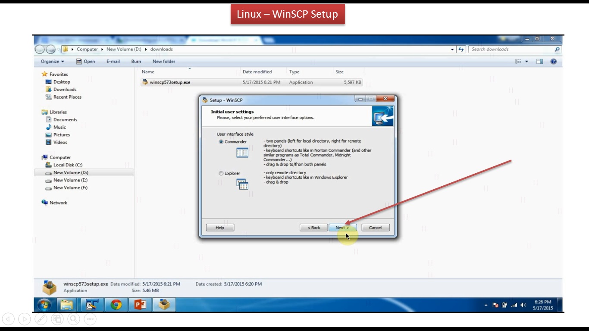Select the Explorer interface radio button

(221, 173)
